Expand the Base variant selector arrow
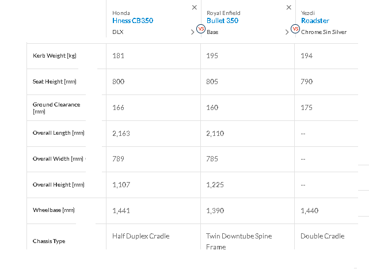The height and width of the screenshot is (269, 369). tap(287, 32)
